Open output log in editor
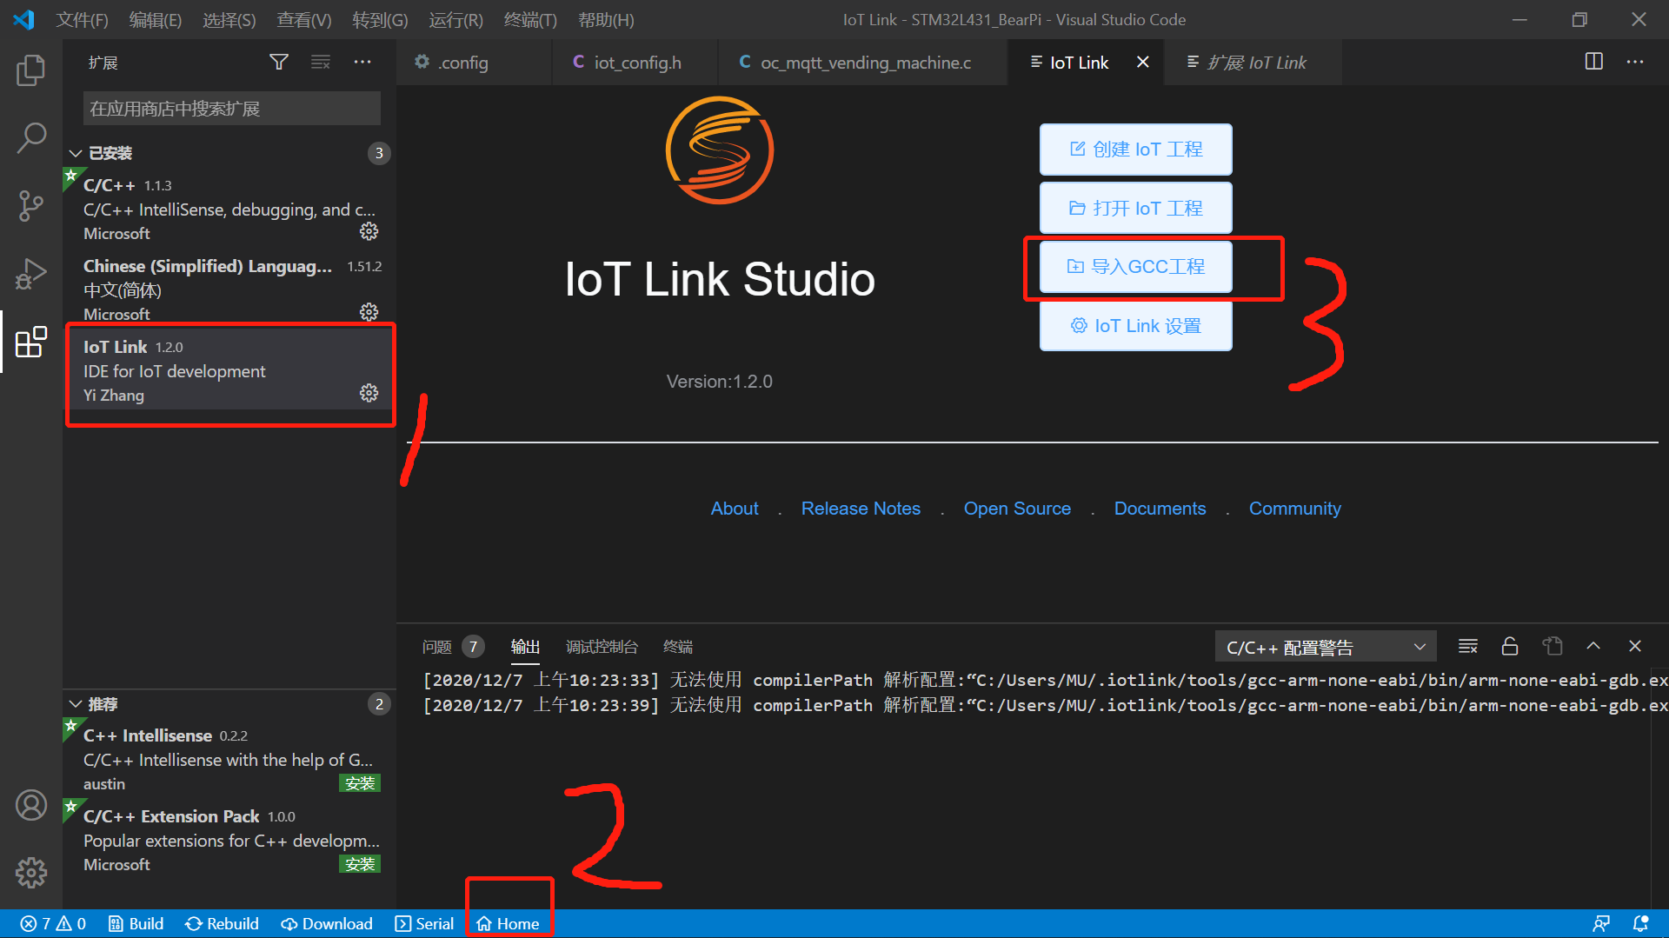Image resolution: width=1669 pixels, height=938 pixels. [x=1553, y=646]
